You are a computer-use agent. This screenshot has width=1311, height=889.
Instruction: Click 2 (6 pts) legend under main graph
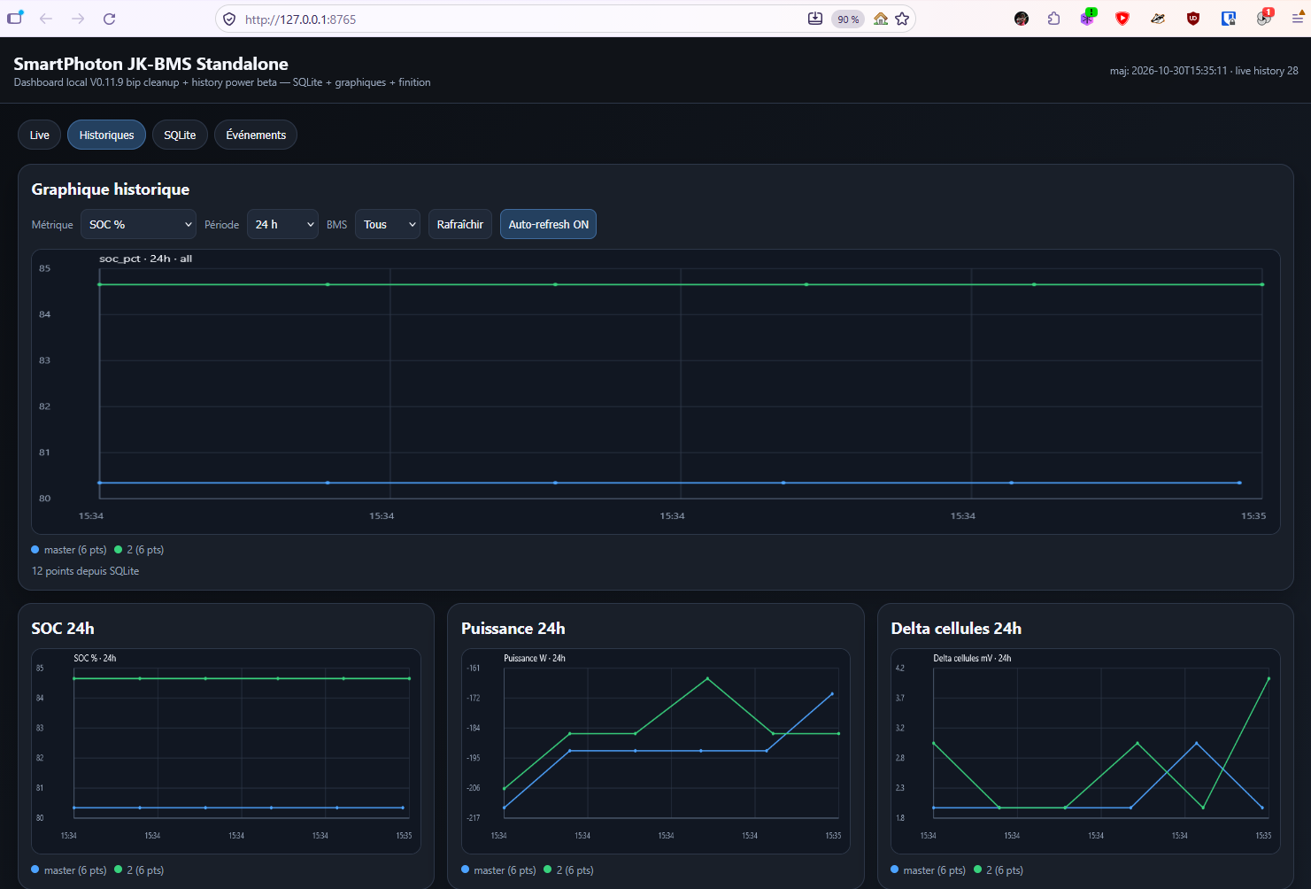tap(139, 550)
